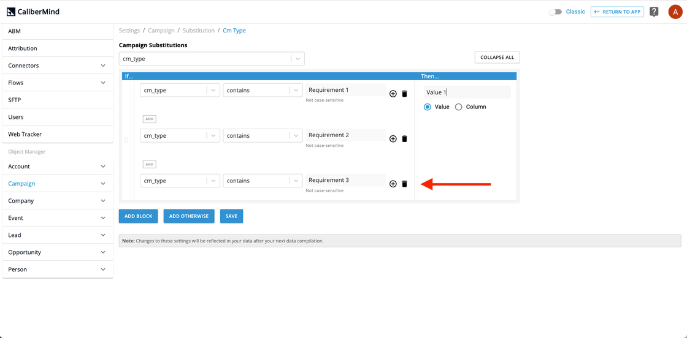Toggle the Classic view switch
The height and width of the screenshot is (338, 687).
(x=555, y=12)
